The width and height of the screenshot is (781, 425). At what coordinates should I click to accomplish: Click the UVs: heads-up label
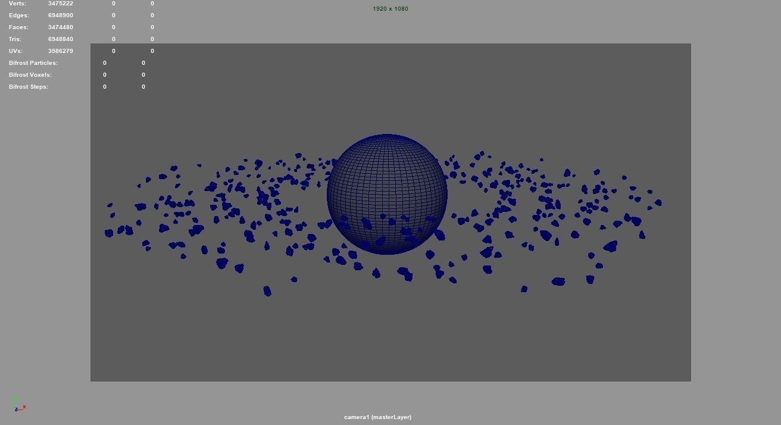15,51
